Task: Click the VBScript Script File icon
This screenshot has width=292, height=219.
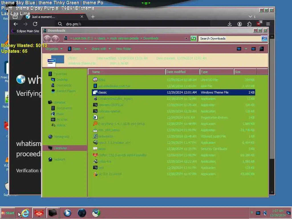Action: coord(95,136)
